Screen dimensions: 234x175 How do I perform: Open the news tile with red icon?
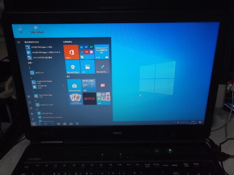click(103, 85)
